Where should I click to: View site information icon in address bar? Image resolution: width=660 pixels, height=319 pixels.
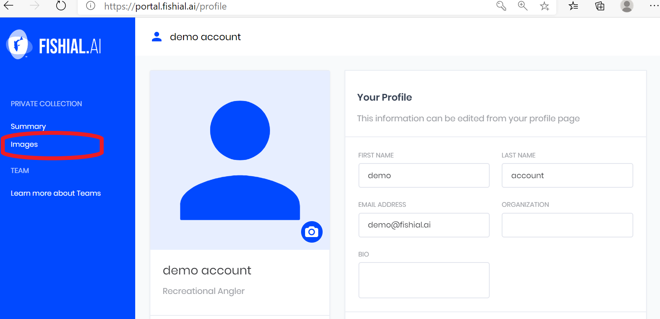pos(91,6)
